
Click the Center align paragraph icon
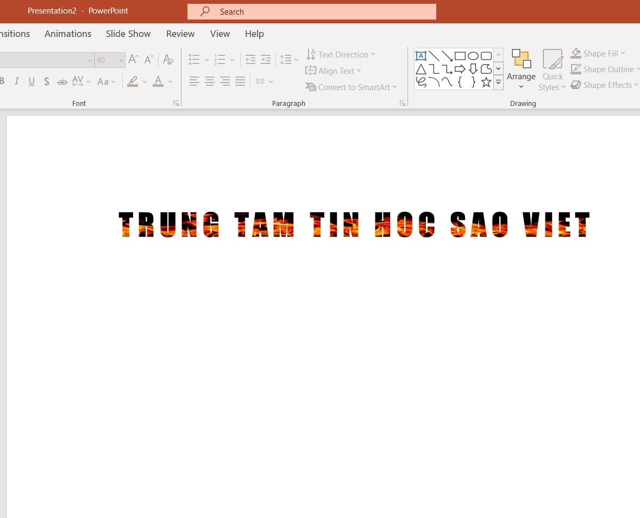(x=209, y=81)
